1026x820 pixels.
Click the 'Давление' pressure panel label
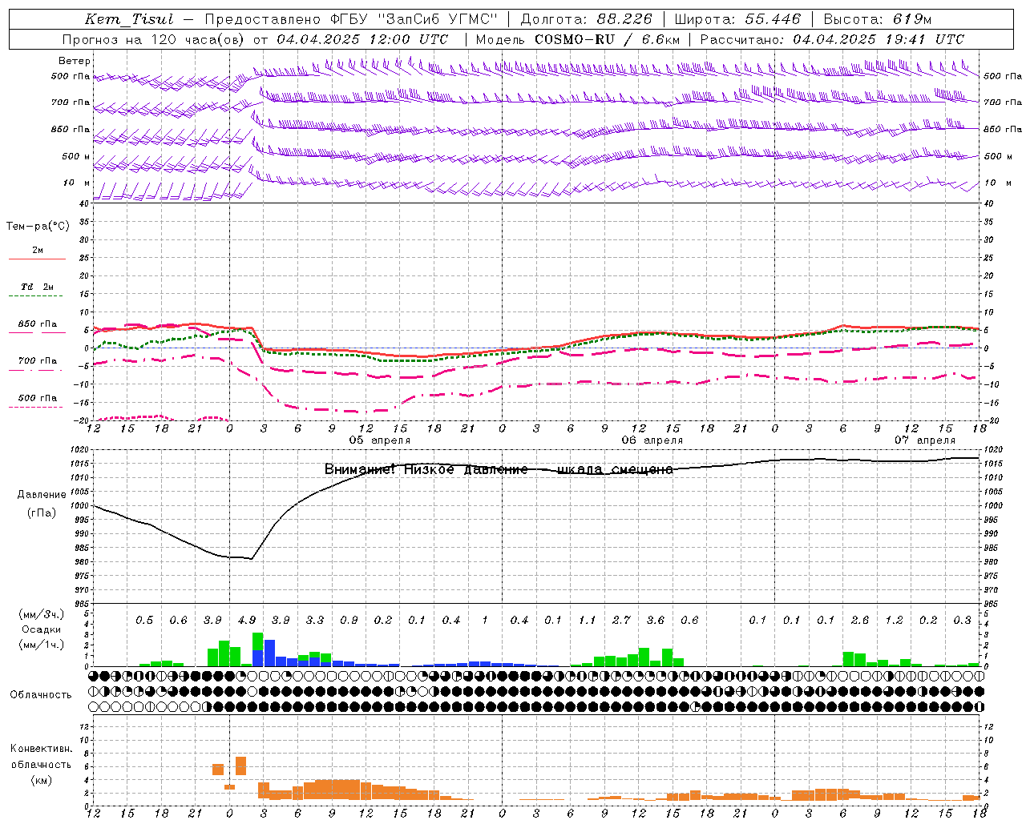(42, 495)
